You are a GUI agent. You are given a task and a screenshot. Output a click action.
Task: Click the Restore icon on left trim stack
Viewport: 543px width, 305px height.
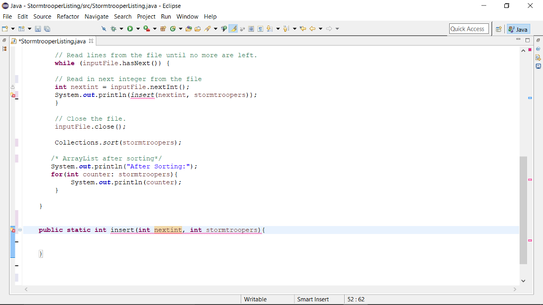(4, 40)
